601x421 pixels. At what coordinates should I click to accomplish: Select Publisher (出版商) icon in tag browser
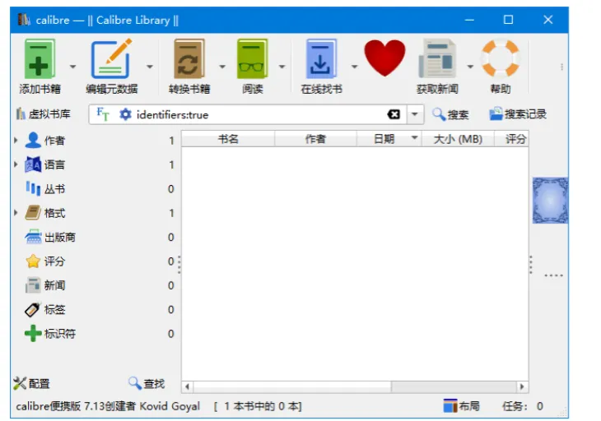coord(33,237)
